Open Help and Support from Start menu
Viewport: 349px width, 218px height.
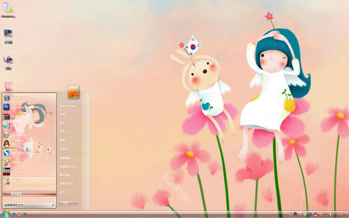(66, 183)
